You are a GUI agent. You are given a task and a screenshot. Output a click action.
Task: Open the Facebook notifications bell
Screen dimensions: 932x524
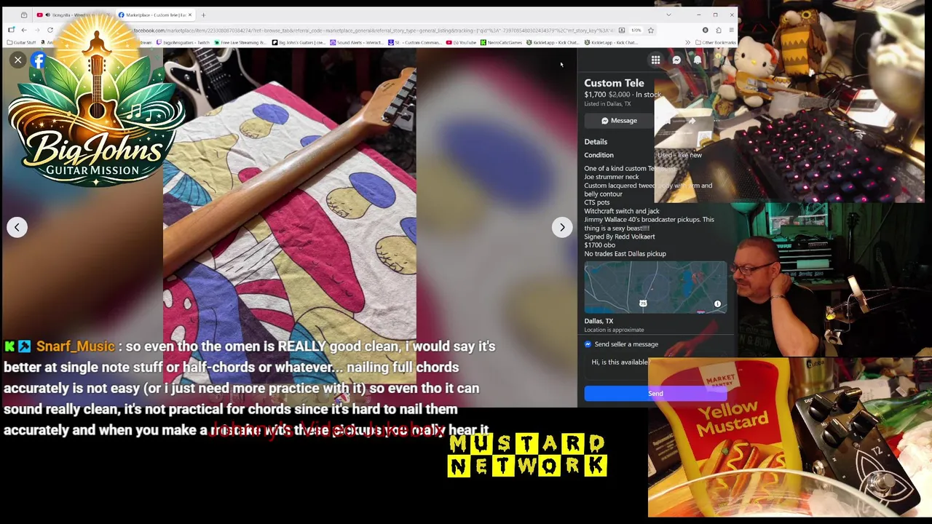pos(697,60)
